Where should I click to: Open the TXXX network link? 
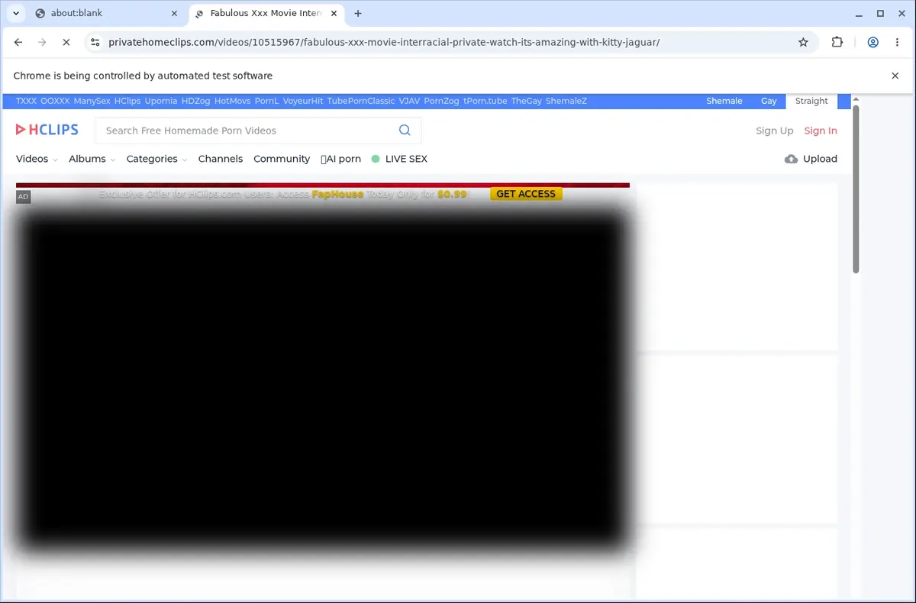click(26, 101)
